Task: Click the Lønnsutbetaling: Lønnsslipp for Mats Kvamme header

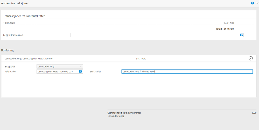Action: coord(29,58)
